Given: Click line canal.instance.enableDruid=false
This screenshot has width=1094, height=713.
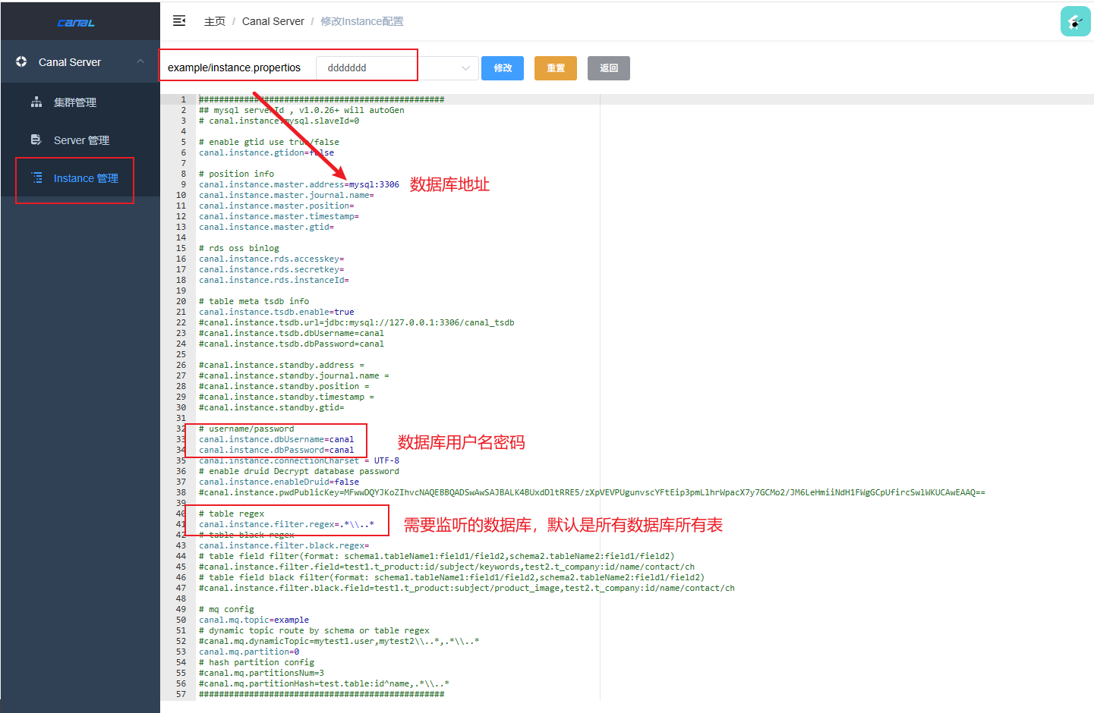Looking at the screenshot, I should click(279, 482).
